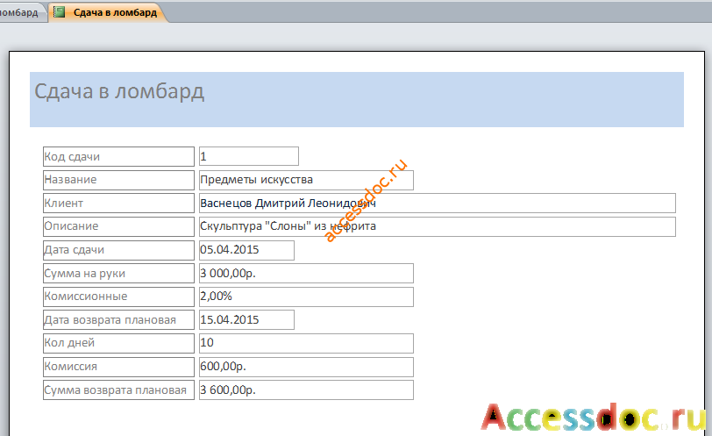Viewport: 712px width, 436px height.
Task: Click the Комиссия label
Action: [x=118, y=367]
